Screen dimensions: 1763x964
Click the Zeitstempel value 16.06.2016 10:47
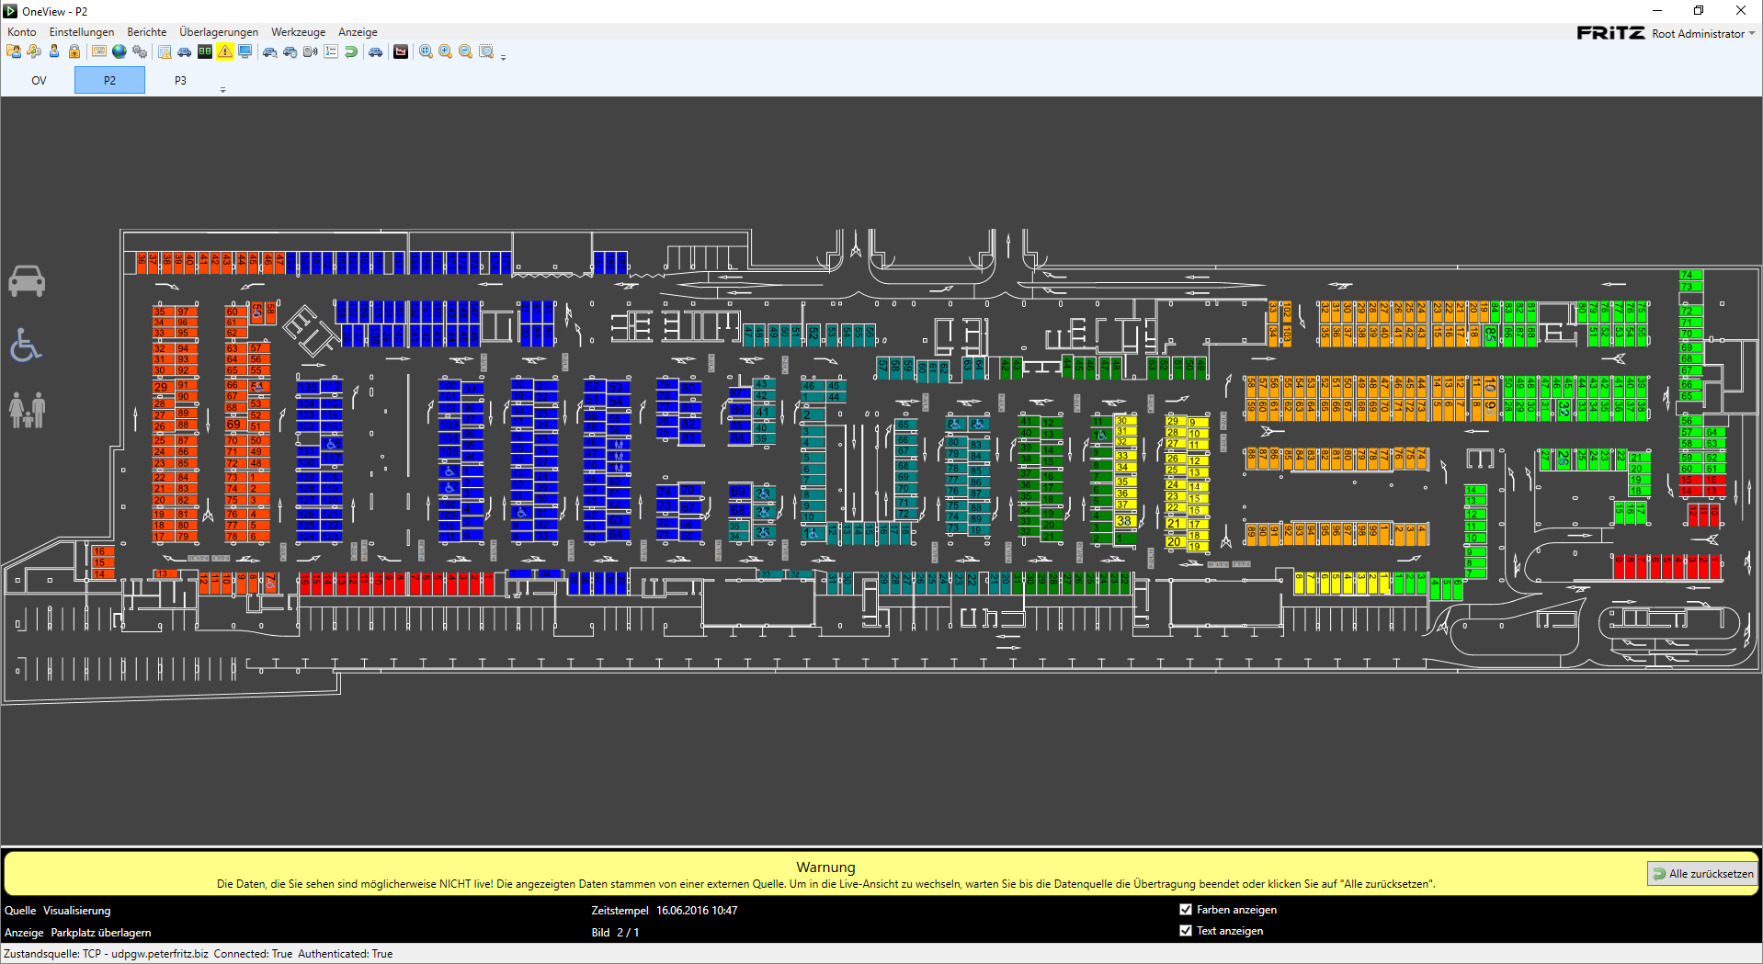click(x=697, y=911)
